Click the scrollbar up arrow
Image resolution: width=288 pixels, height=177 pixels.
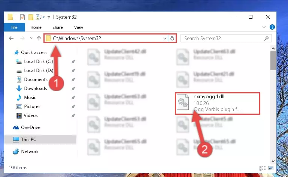click(273, 49)
